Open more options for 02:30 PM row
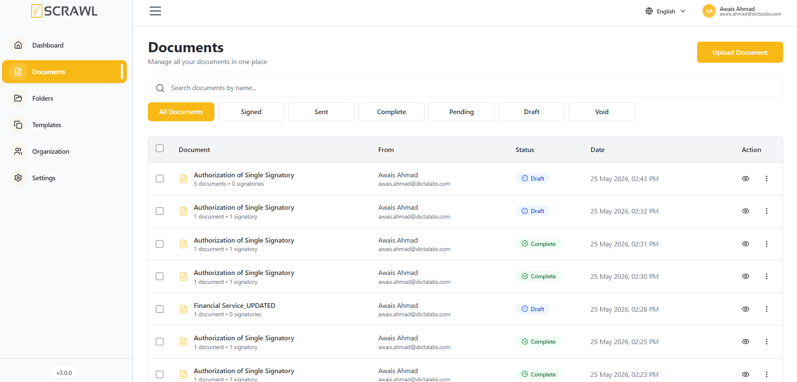797x382 pixels. click(767, 276)
